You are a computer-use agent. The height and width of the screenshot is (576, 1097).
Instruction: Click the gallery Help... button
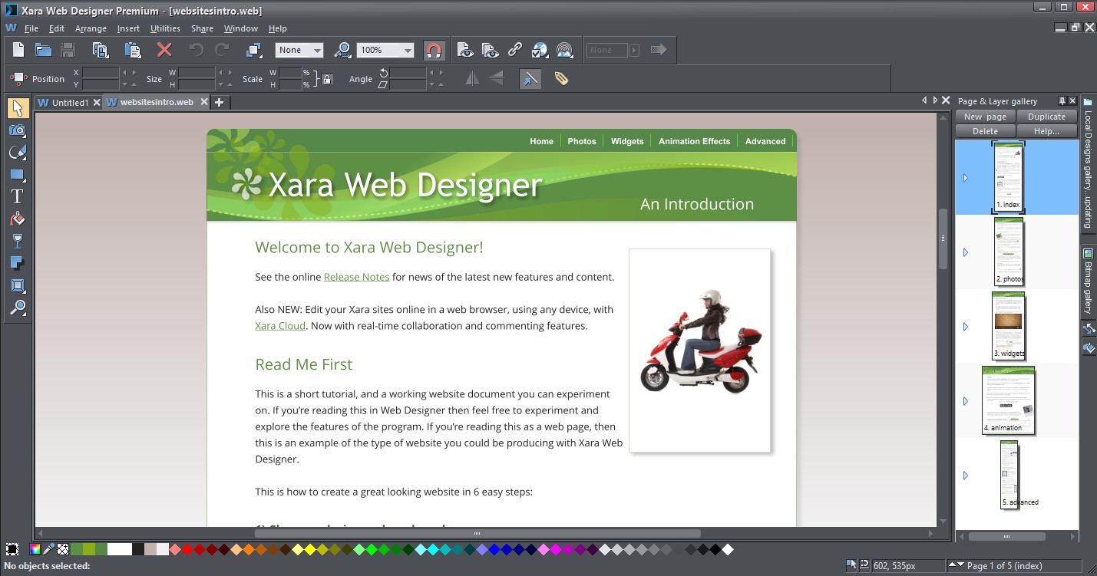coord(1047,131)
